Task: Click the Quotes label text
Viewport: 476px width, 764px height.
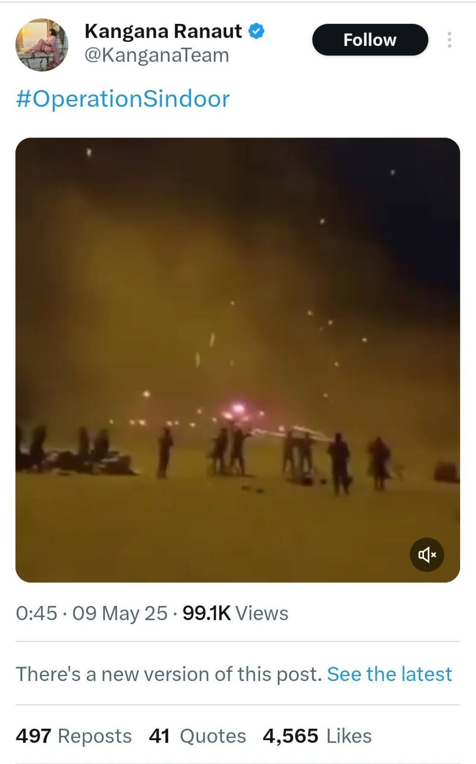Action: [213, 736]
